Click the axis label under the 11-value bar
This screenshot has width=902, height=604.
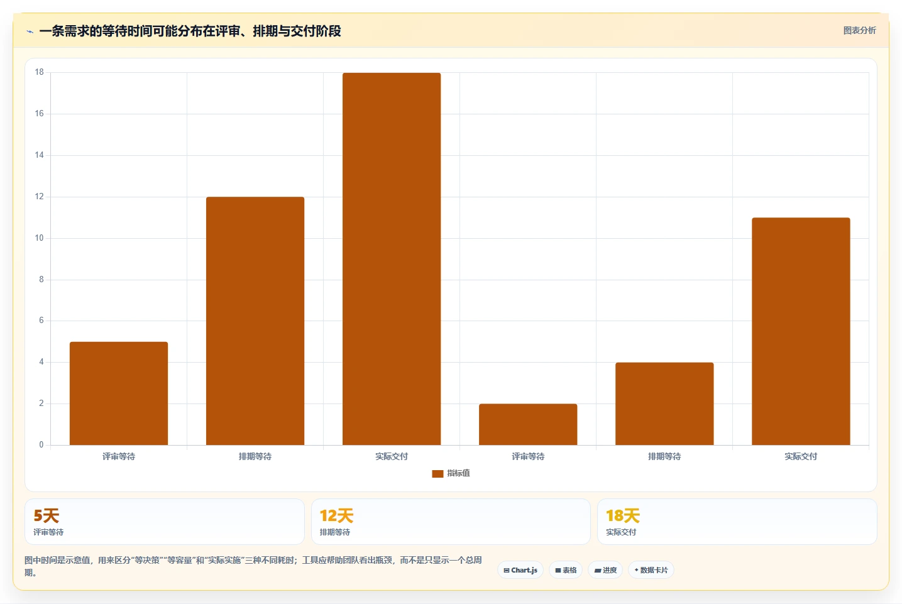coord(801,456)
